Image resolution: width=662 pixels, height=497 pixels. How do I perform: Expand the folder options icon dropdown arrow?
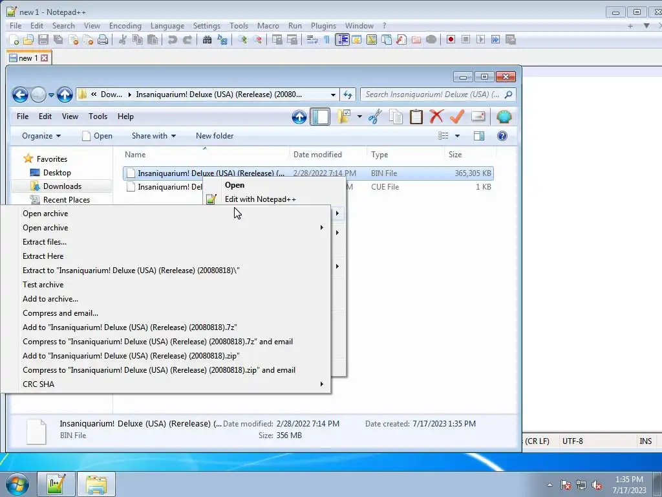click(359, 116)
